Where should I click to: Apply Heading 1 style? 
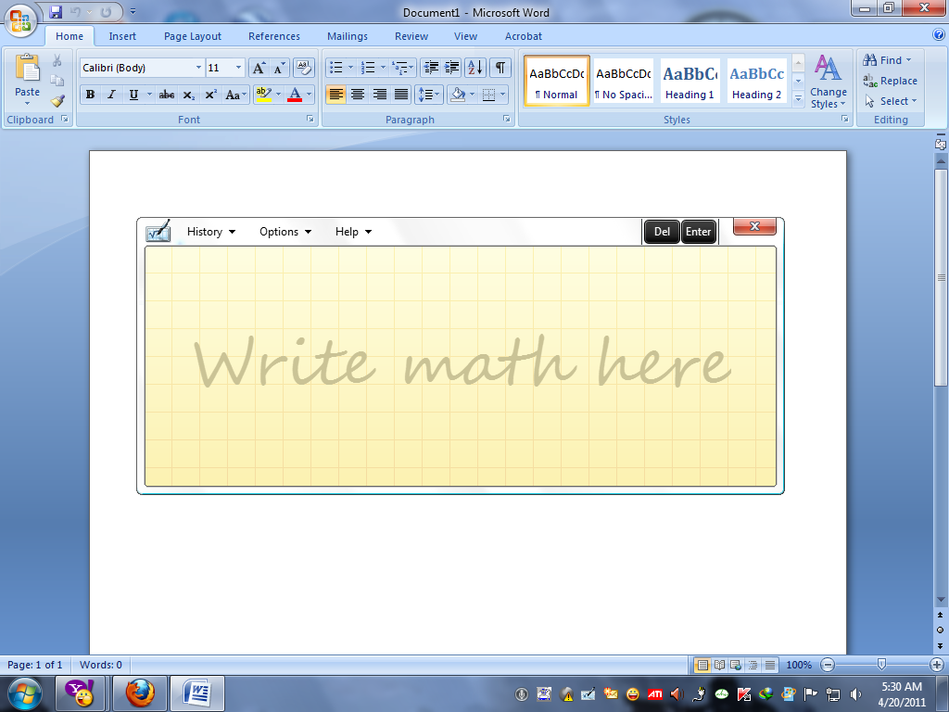[690, 82]
